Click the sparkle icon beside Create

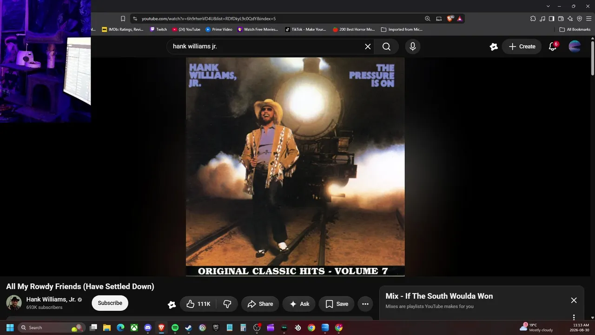coord(494,47)
